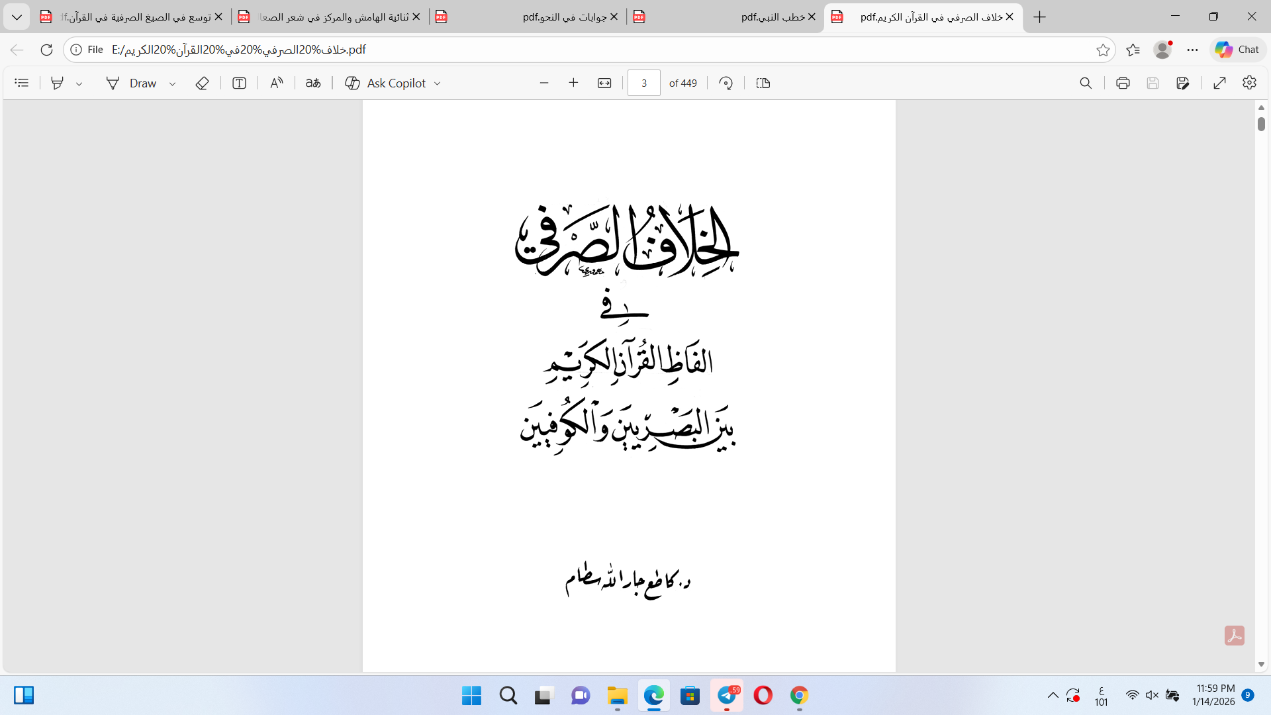
Task: Open the Windows Start menu
Action: point(471,696)
